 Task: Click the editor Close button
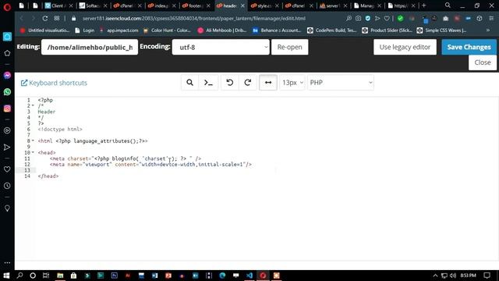click(x=483, y=62)
